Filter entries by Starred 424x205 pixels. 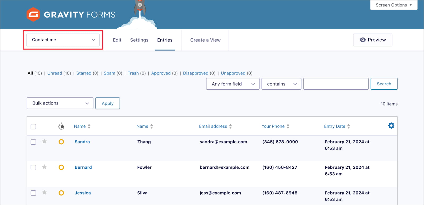pyautogui.click(x=84, y=73)
